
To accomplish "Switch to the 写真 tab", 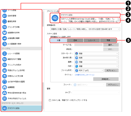I will click(108, 40).
